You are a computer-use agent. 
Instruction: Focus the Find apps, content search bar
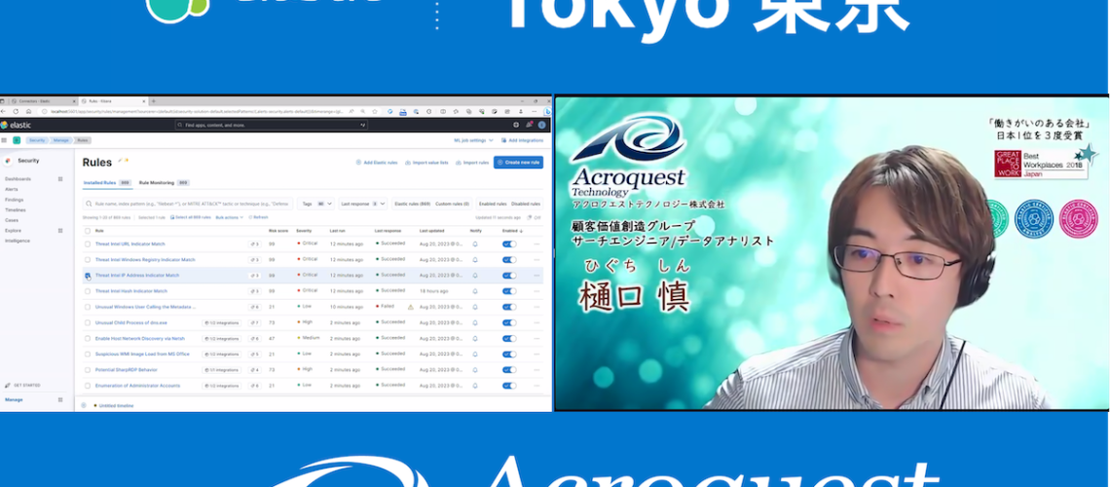point(272,126)
